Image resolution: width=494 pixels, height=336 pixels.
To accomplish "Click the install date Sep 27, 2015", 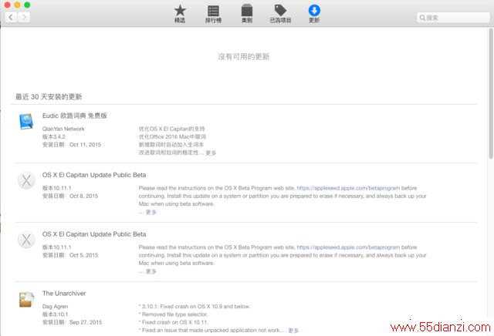I will (72, 322).
